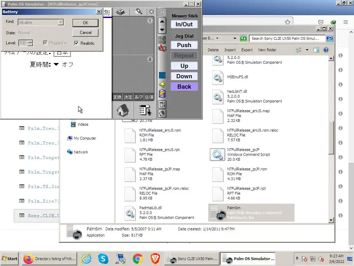
Task: Toggle the Realistic checkbox
Action: [76, 43]
